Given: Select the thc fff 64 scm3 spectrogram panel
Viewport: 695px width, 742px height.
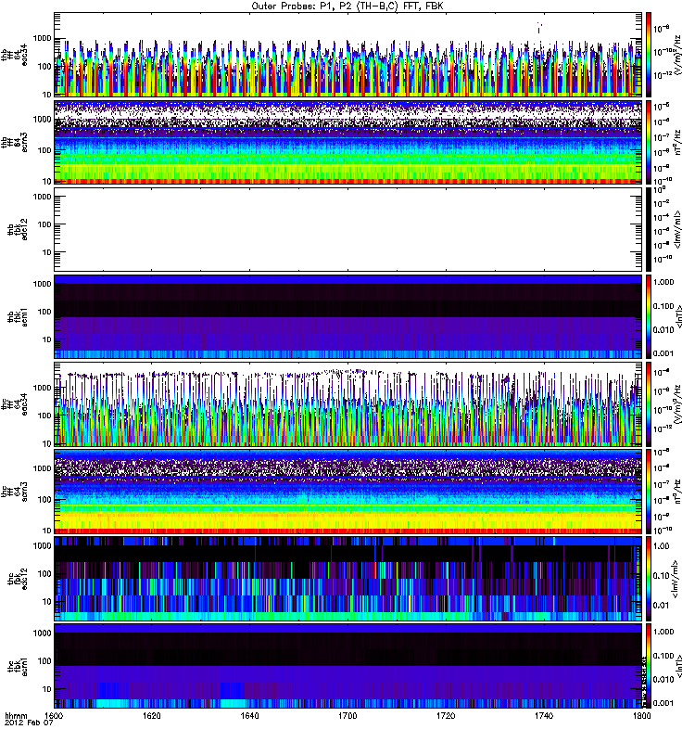Looking at the screenshot, I should click(348, 492).
